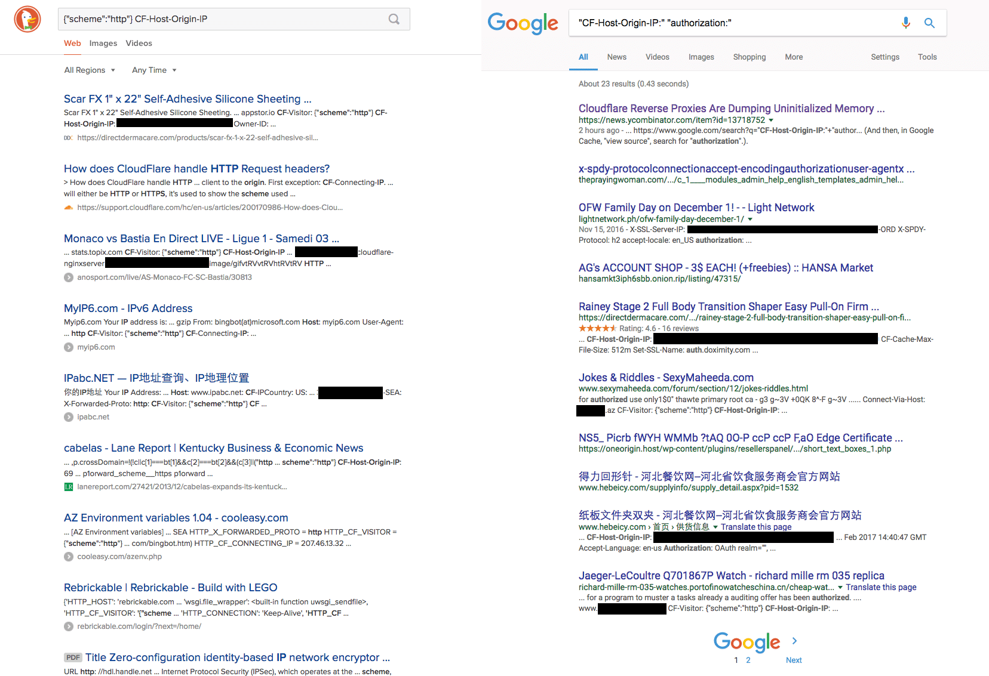Image resolution: width=989 pixels, height=676 pixels.
Task: Open the All Regions dropdown in DuckDuckGo
Action: [x=90, y=70]
